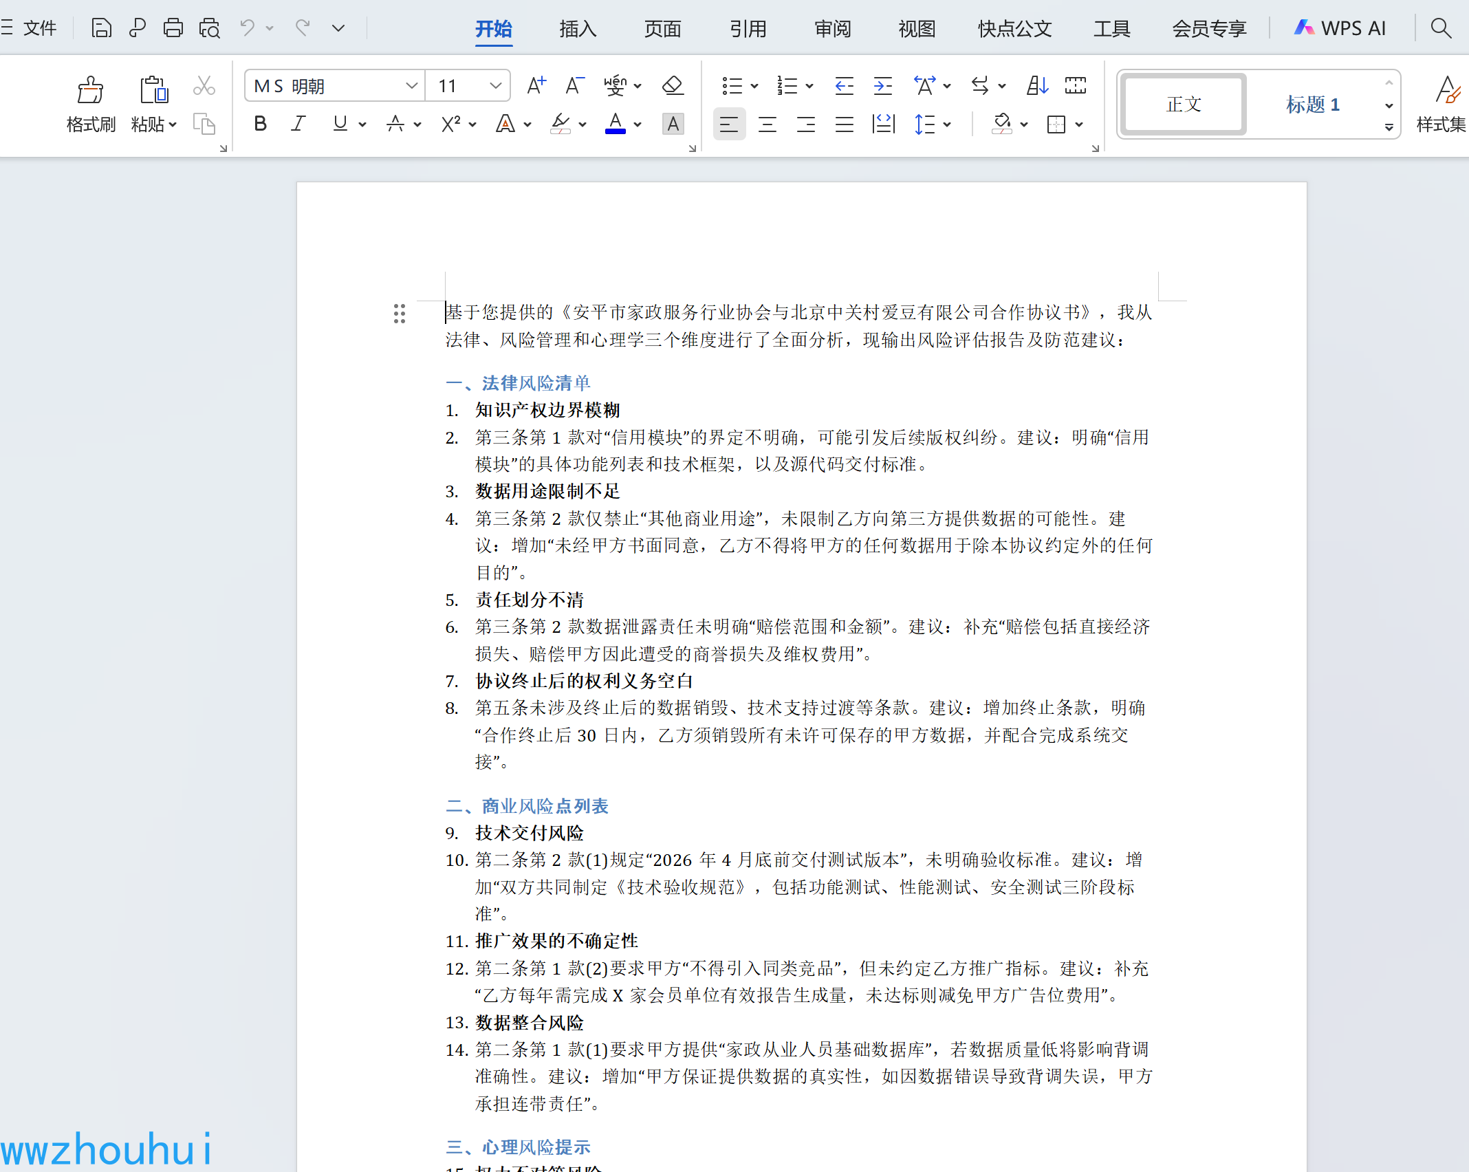Open the font size 11 dropdown
The width and height of the screenshot is (1469, 1172).
pos(495,86)
